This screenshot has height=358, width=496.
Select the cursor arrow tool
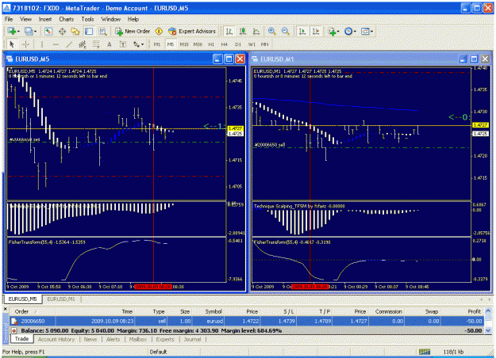pos(12,44)
